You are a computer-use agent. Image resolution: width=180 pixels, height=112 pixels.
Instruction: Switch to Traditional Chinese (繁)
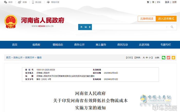click(x=148, y=2)
